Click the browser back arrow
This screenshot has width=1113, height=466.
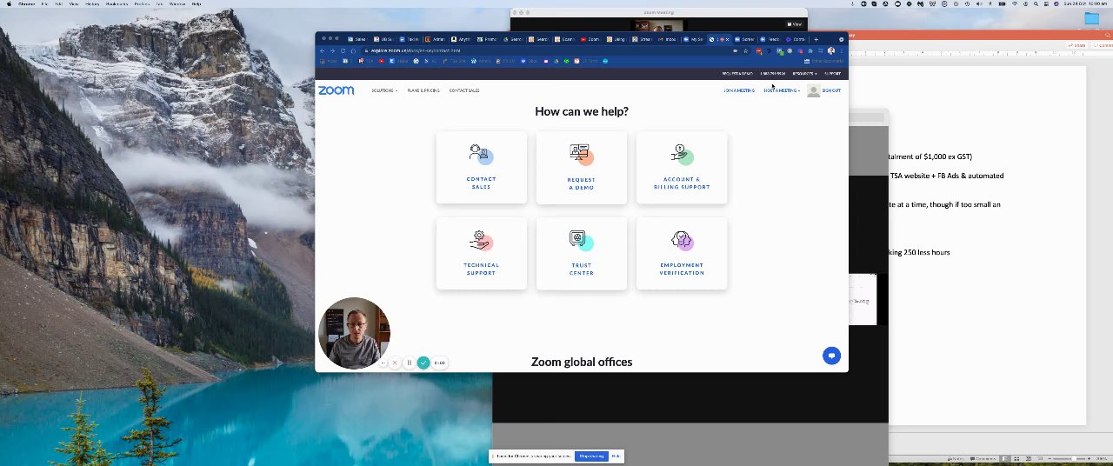pyautogui.click(x=323, y=50)
